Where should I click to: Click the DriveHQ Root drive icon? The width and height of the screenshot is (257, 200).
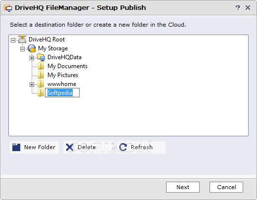pyautogui.click(x=22, y=39)
